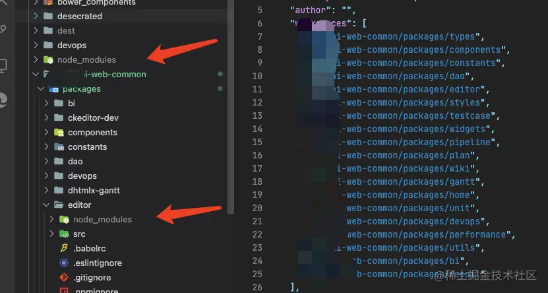548x293 pixels.
Task: Click line number 6 in the gutter
Action: click(260, 23)
